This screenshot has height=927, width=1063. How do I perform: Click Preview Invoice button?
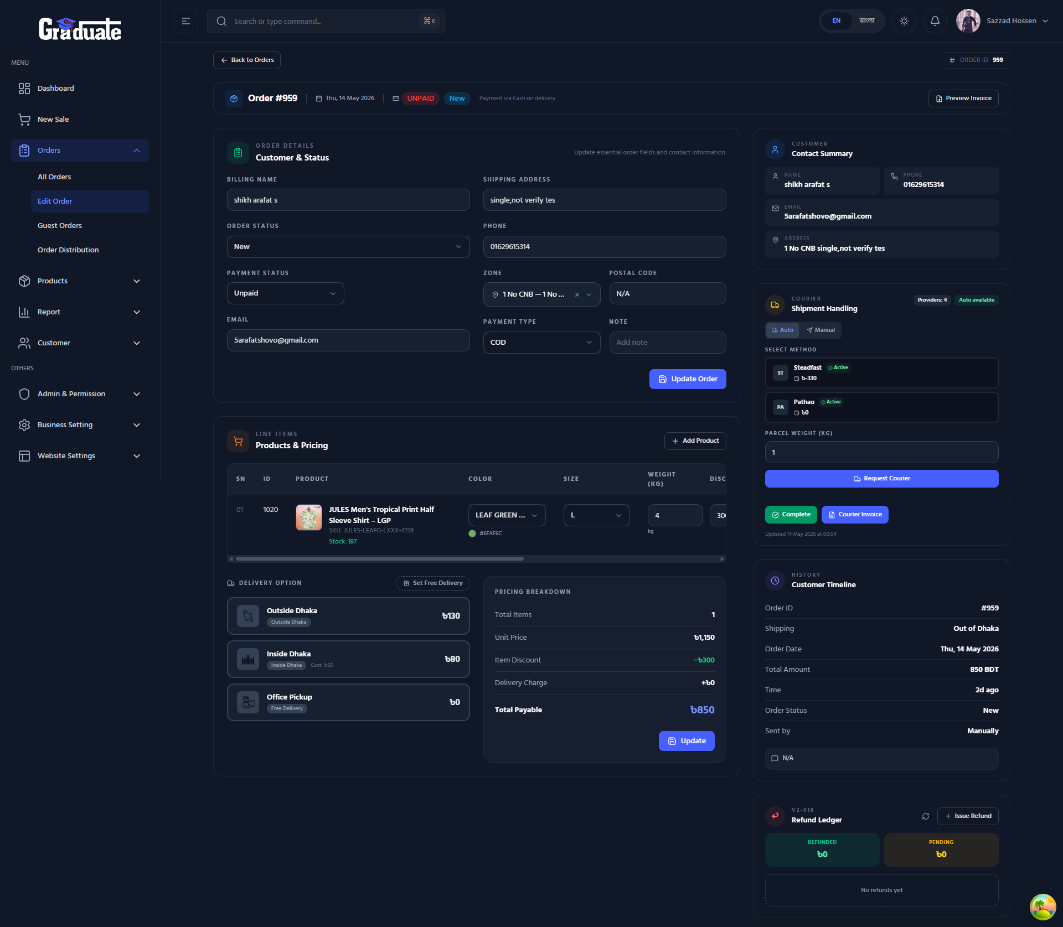click(x=963, y=99)
